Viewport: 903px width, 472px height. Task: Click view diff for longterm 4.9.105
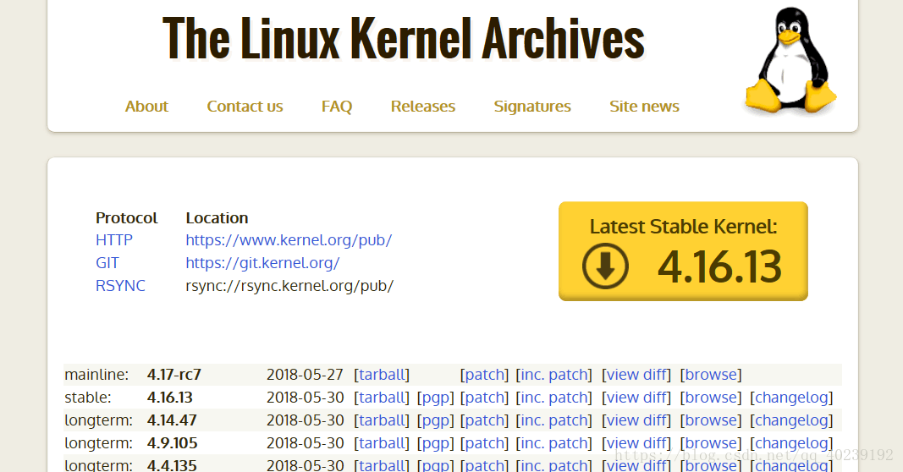636,443
